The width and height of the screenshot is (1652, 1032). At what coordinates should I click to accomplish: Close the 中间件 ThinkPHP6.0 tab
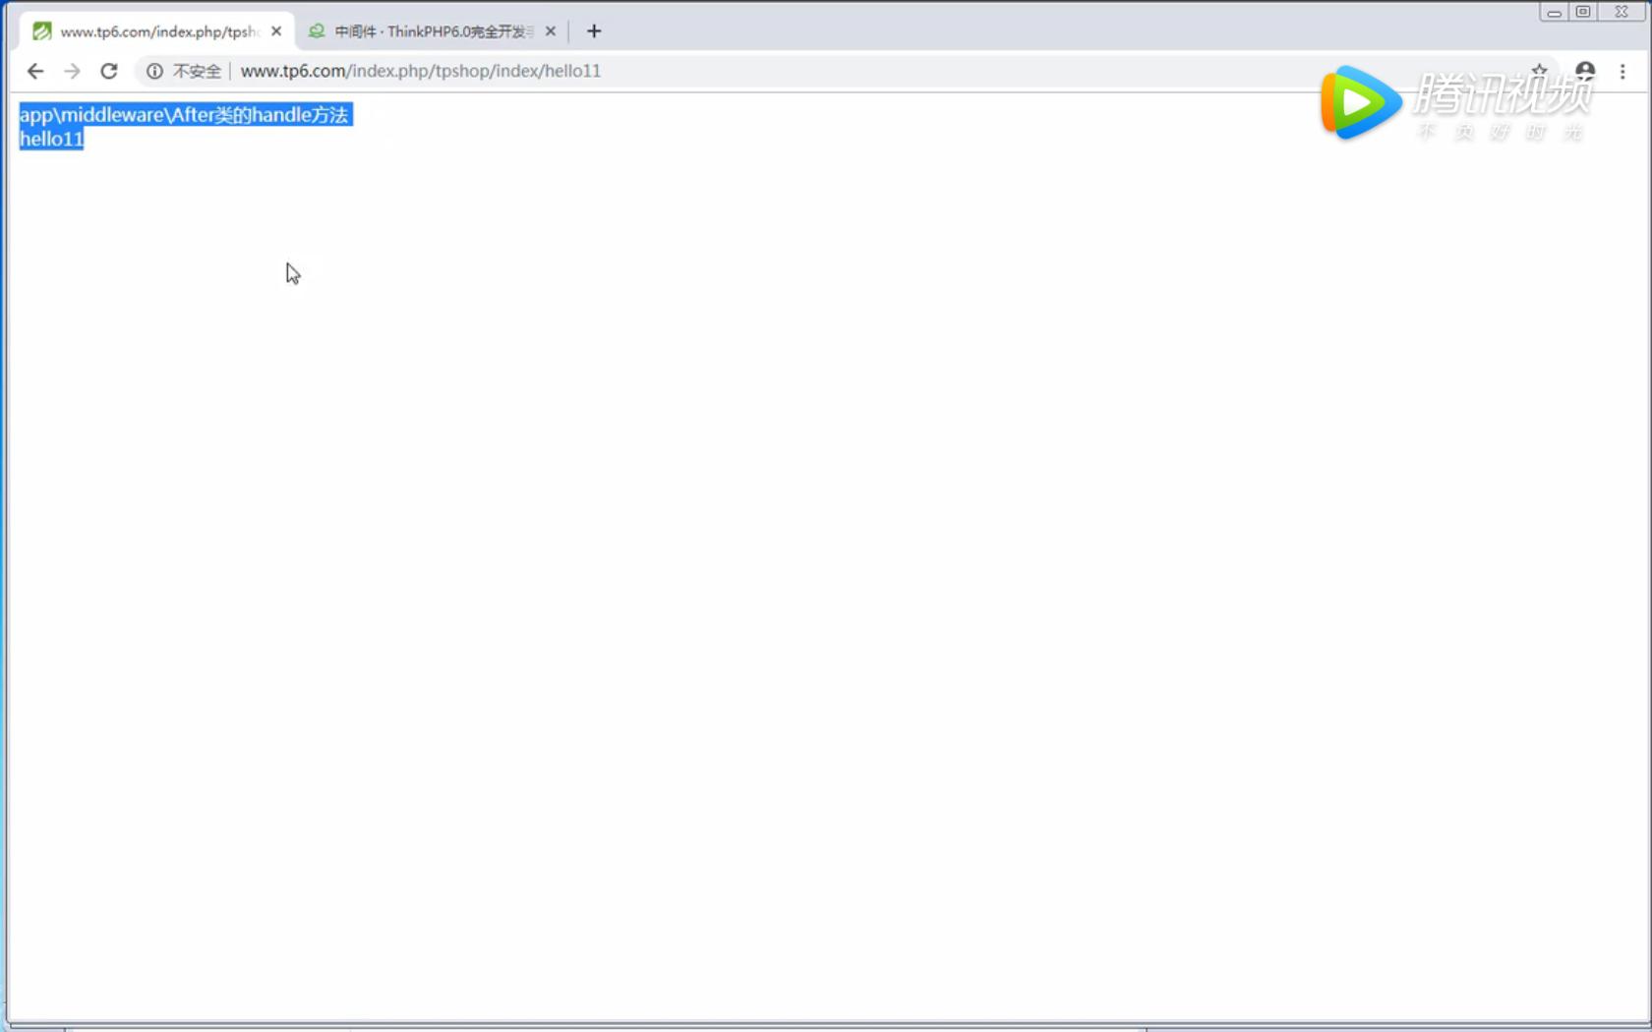click(551, 31)
